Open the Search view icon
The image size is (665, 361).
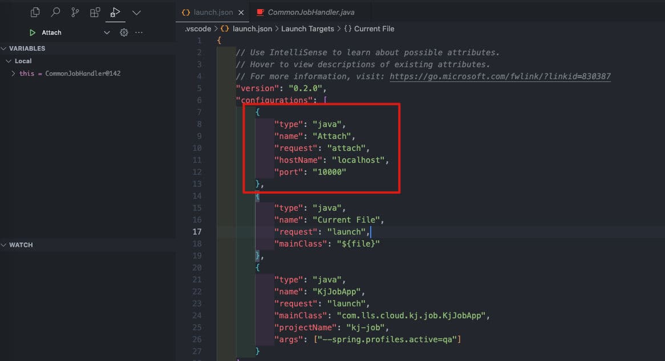(x=55, y=12)
